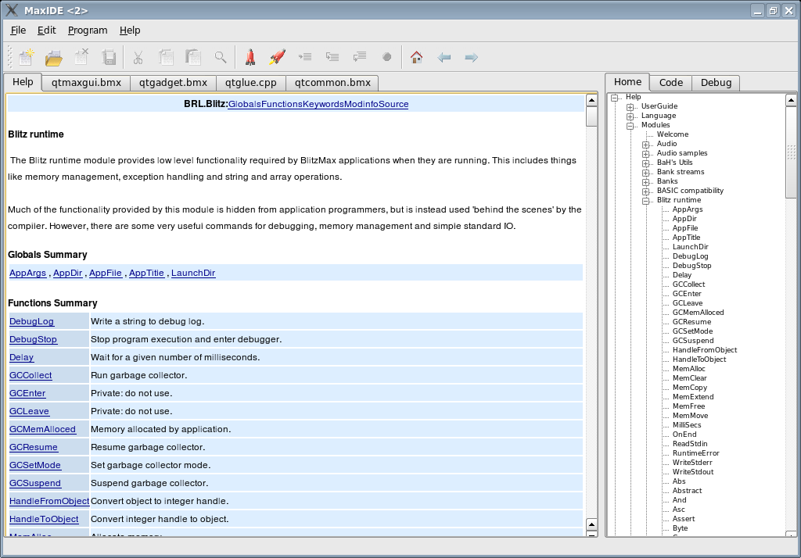The width and height of the screenshot is (801, 558).
Task: Switch to the Code side panel tab
Action: click(x=670, y=83)
